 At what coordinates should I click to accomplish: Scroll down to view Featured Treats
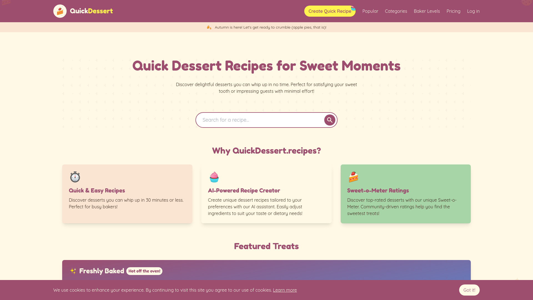(266, 246)
